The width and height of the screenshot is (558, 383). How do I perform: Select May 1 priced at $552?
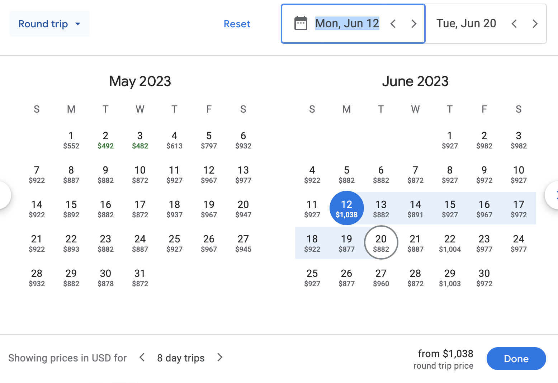coord(71,140)
